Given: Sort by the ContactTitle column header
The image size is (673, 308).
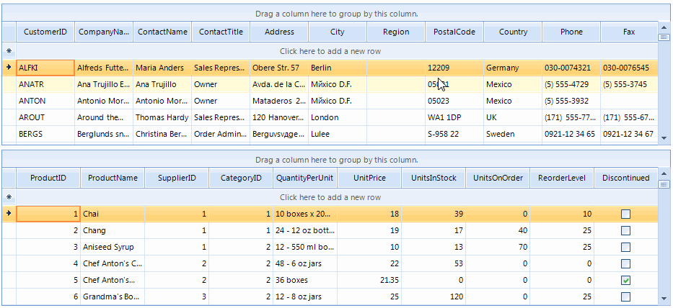Looking at the screenshot, I should [x=221, y=32].
